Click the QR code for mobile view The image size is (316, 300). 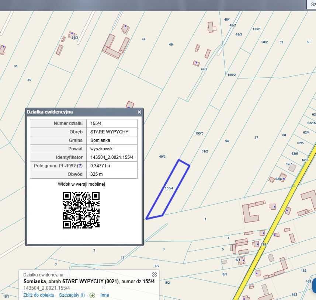[81, 210]
